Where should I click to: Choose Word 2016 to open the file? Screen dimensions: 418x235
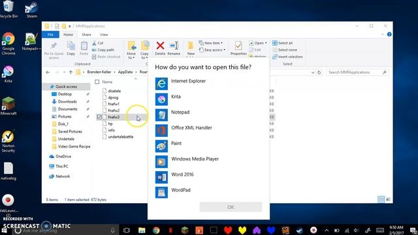[208, 177]
